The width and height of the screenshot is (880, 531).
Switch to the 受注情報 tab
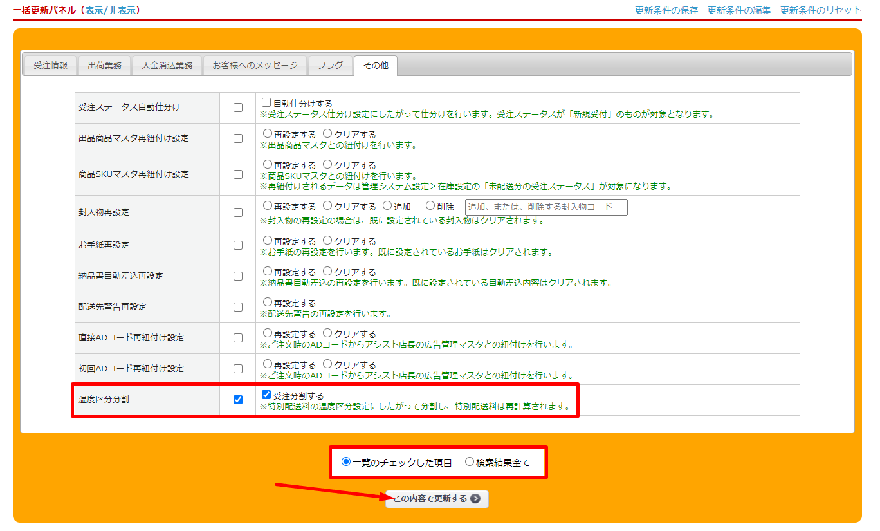pyautogui.click(x=50, y=66)
